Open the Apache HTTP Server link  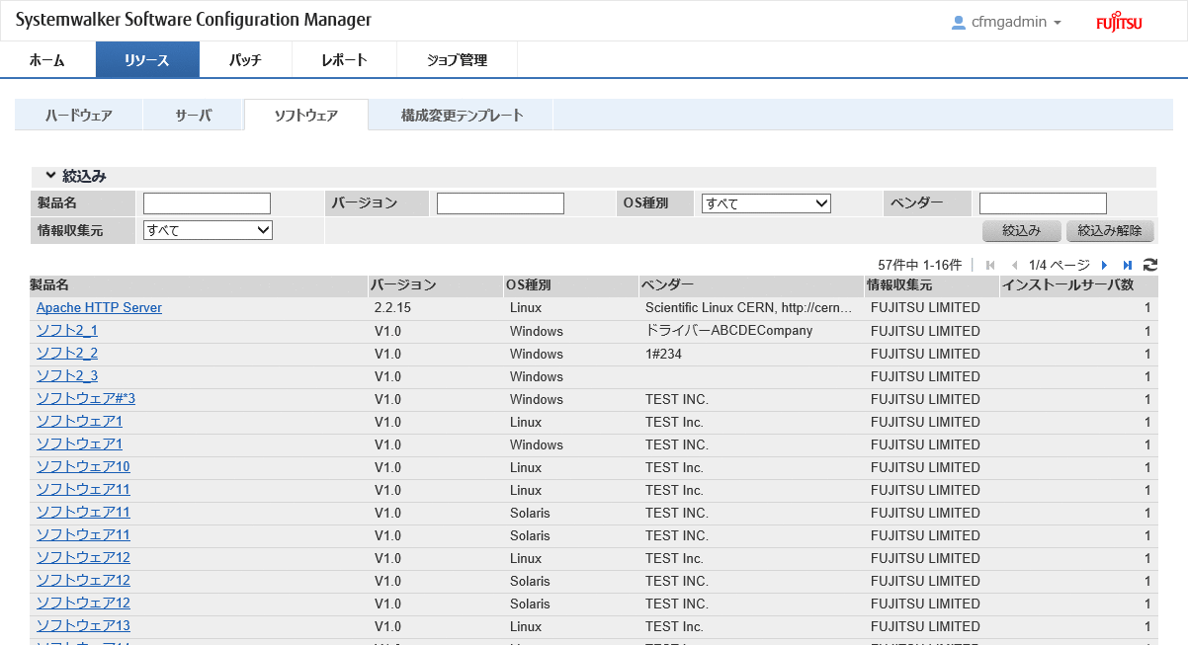99,307
